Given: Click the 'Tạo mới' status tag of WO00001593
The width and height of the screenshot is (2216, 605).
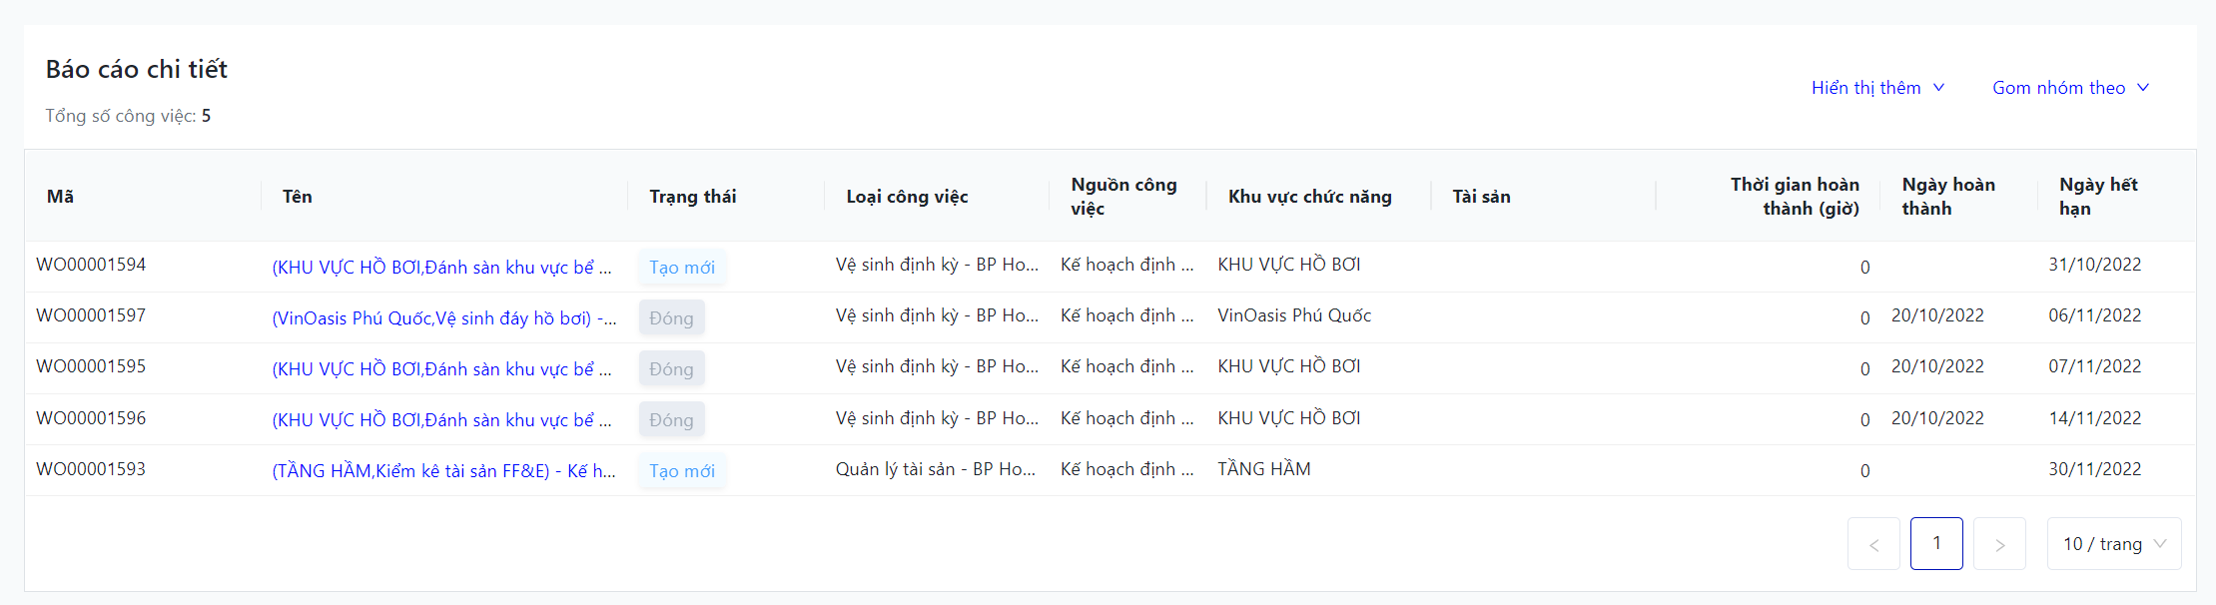Looking at the screenshot, I should coord(682,471).
